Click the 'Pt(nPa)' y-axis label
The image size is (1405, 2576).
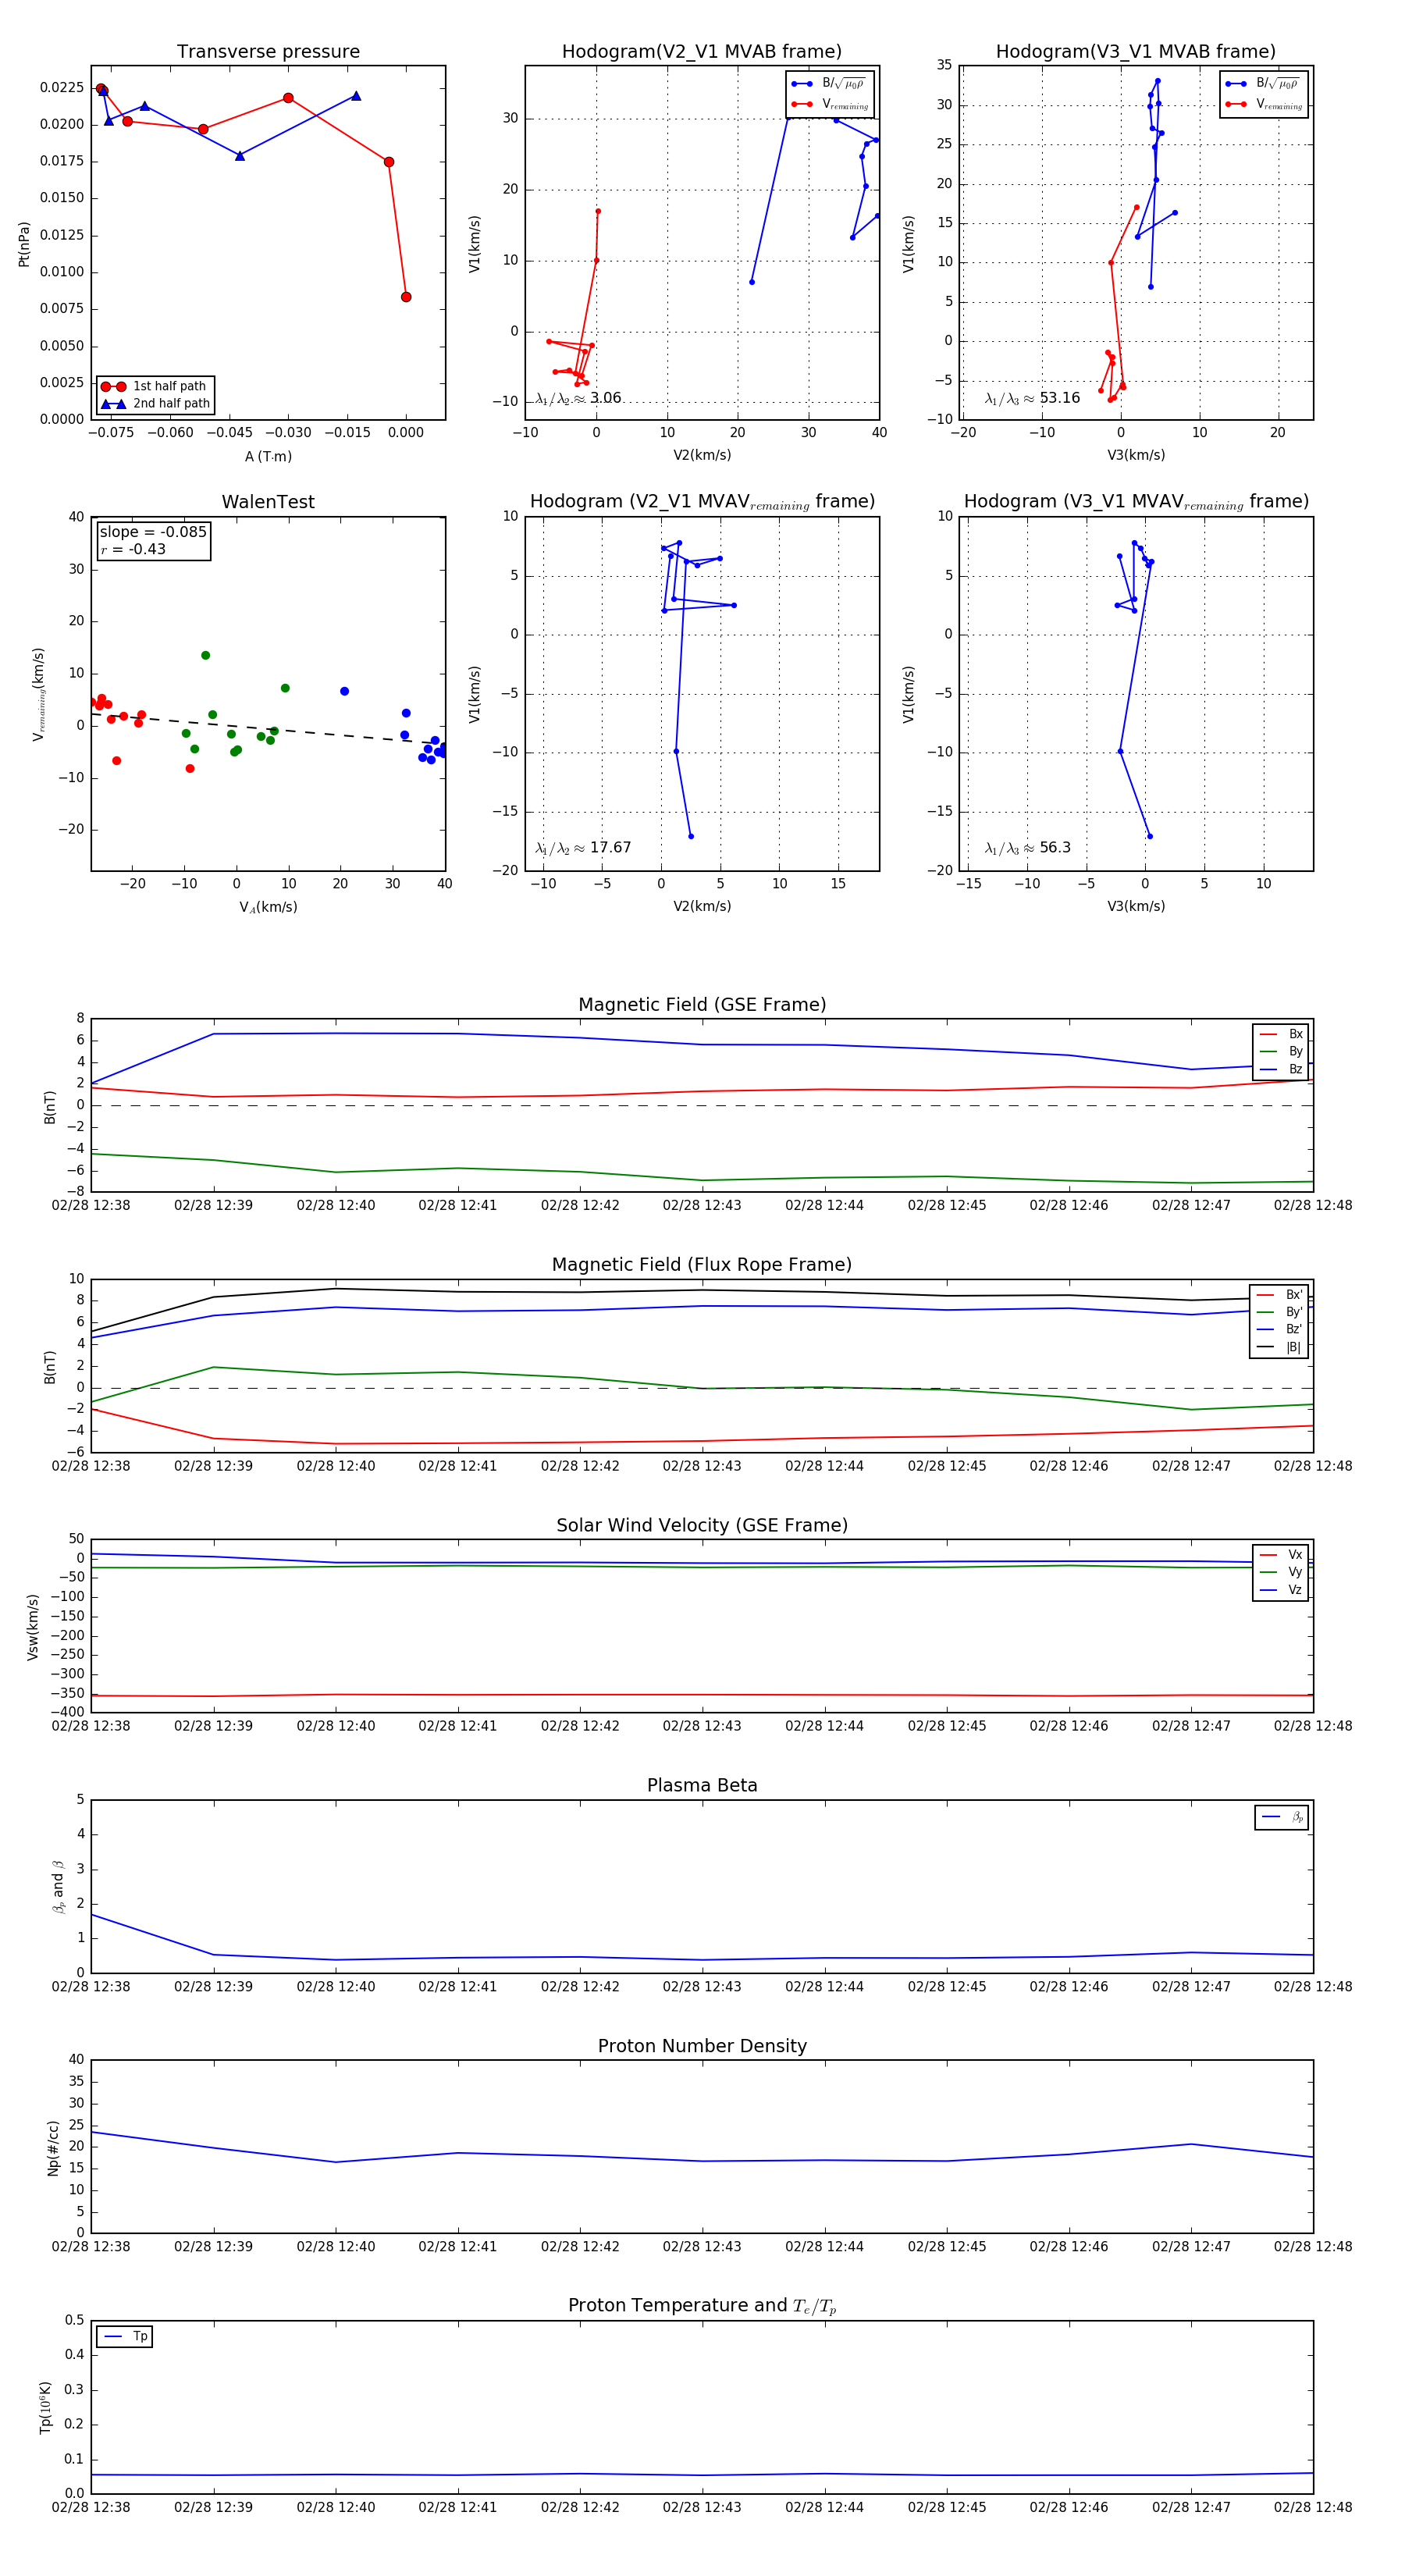coord(24,243)
